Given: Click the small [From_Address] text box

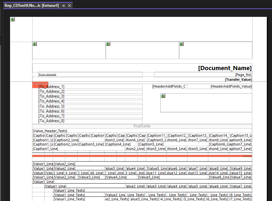Looking at the screenshot, I should click(90, 75).
